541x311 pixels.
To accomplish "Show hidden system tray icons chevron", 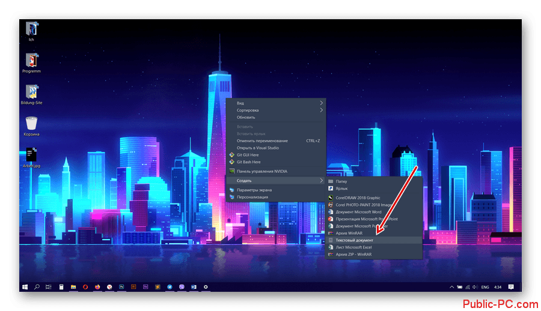I will click(x=451, y=288).
